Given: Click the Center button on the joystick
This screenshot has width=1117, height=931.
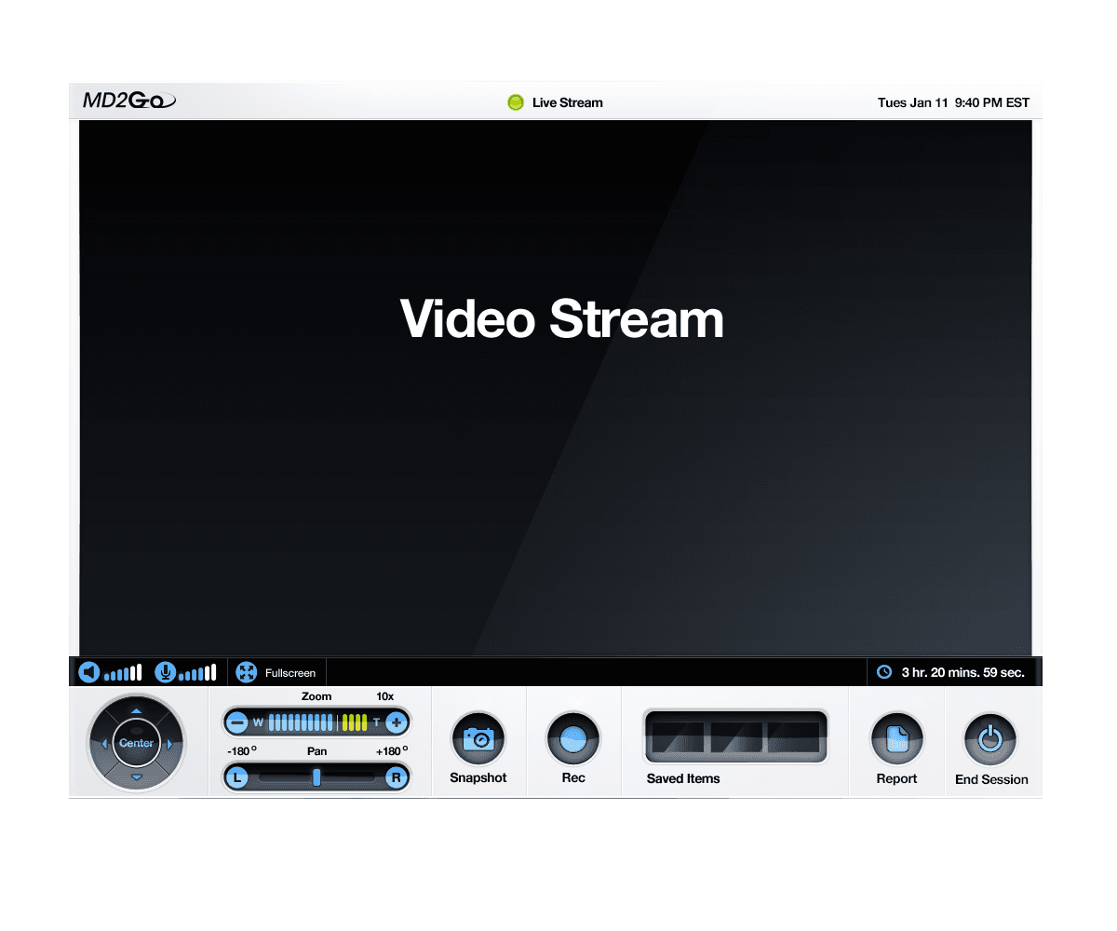Looking at the screenshot, I should (x=136, y=743).
